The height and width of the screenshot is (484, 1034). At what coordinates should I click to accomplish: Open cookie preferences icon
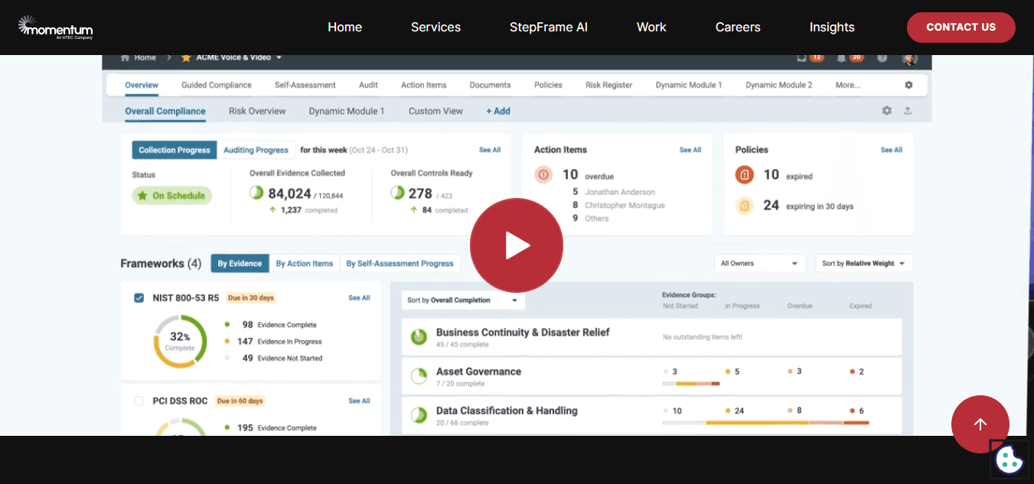(x=1009, y=460)
